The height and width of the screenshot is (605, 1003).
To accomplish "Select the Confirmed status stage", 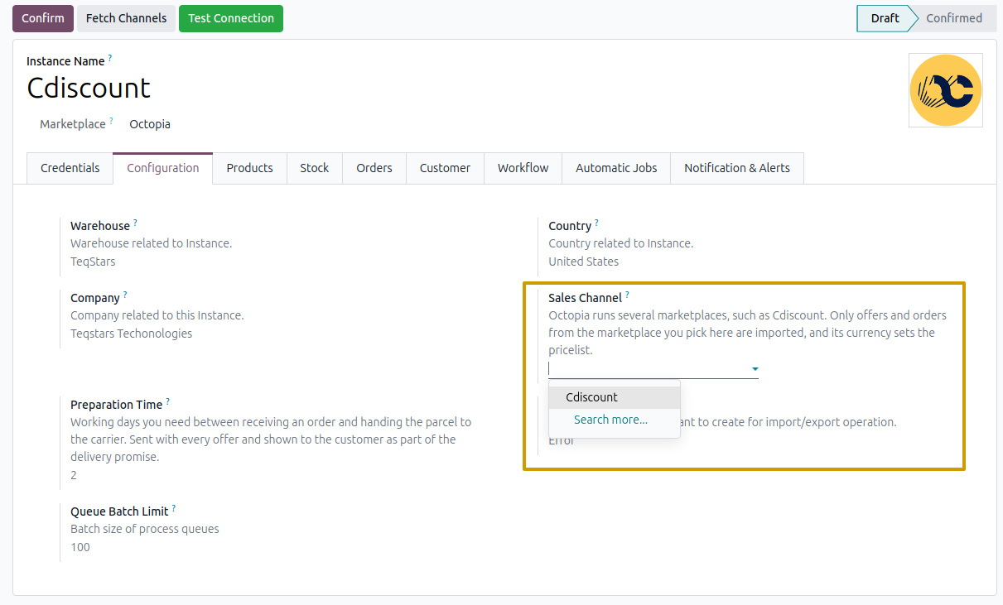I will pyautogui.click(x=953, y=18).
